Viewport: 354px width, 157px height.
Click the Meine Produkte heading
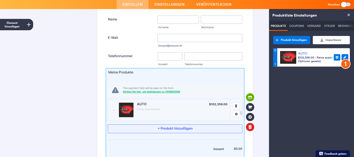[x=121, y=72]
